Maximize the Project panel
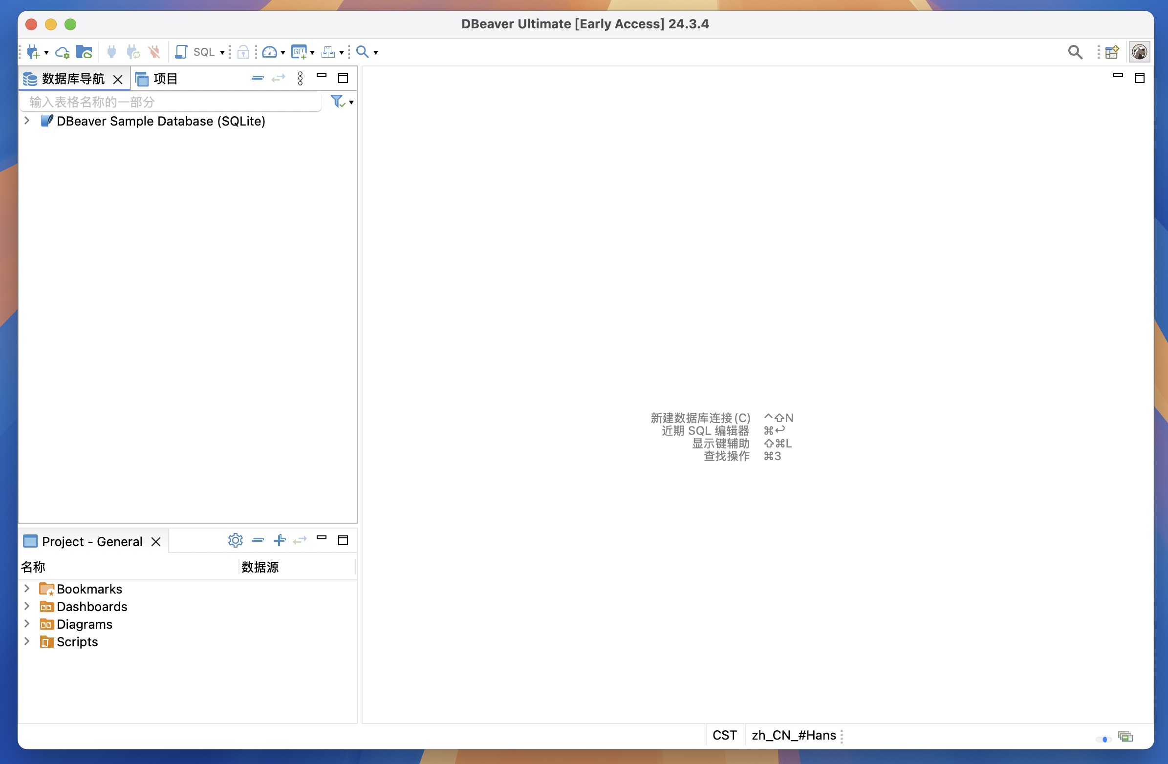This screenshot has height=764, width=1168. [x=343, y=540]
